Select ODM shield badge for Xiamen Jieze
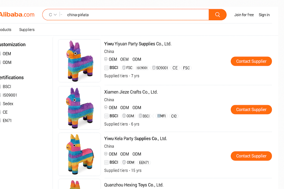The height and width of the screenshot is (189, 284). point(128,116)
